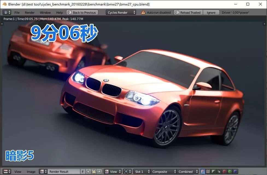Click the open image folder icon
267x175 pixels.
94,171
